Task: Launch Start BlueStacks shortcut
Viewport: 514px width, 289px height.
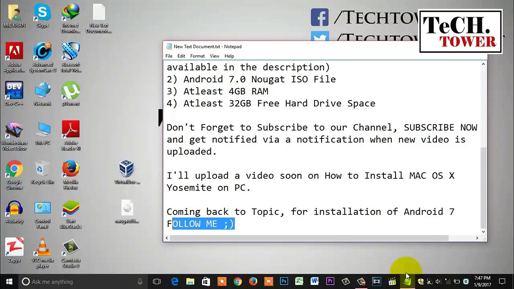Action: pos(71,215)
